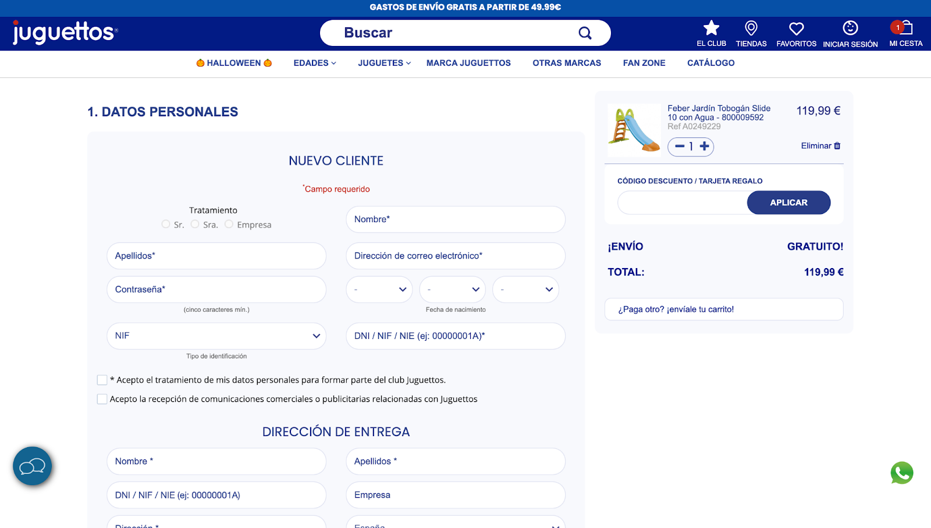
Task: Select the Empresa radio option
Action: coord(229,224)
